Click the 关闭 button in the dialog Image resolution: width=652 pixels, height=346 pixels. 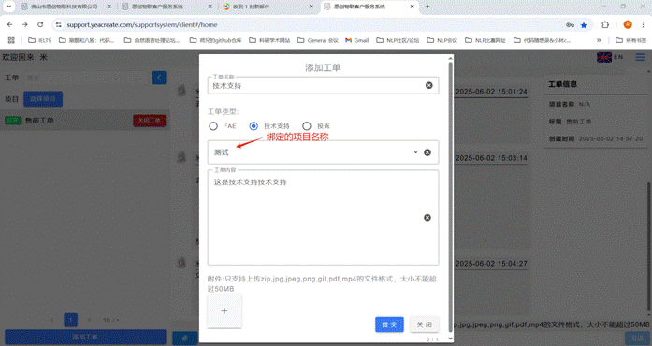(425, 324)
